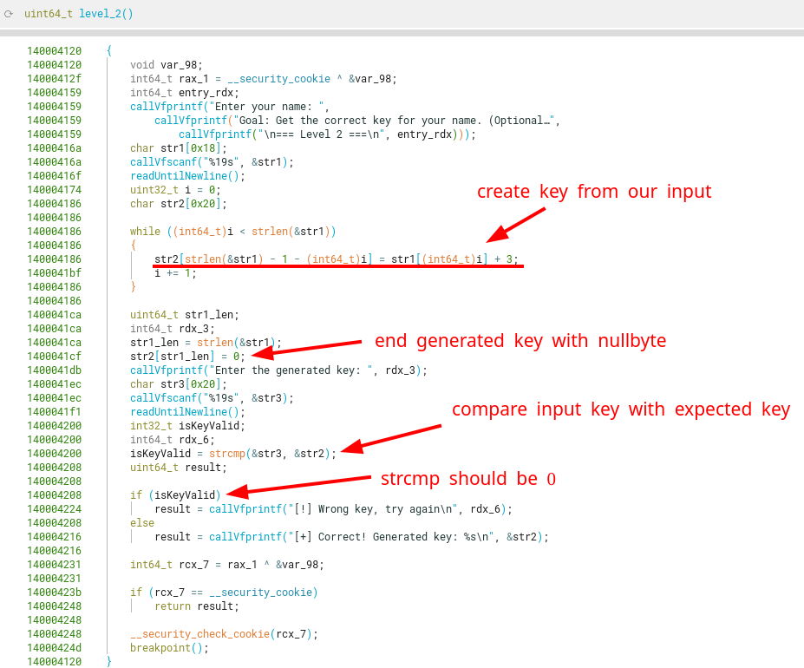The image size is (804, 668).
Task: Click address 14000423b in the gutter
Action: [x=54, y=593]
